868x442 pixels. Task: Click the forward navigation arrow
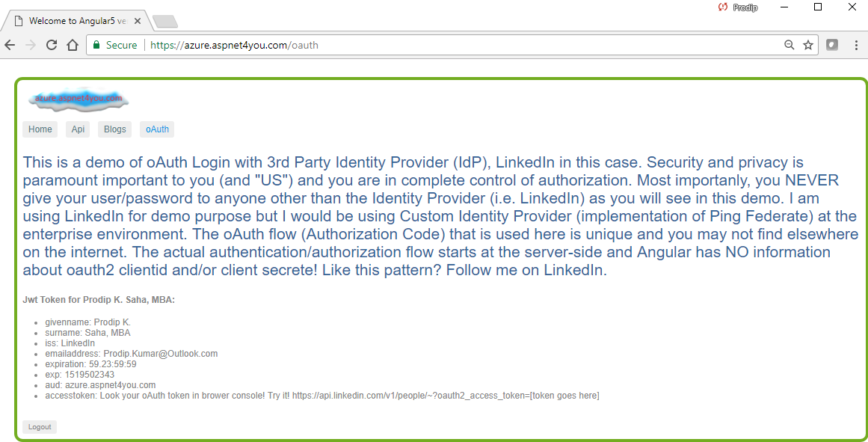[x=31, y=45]
